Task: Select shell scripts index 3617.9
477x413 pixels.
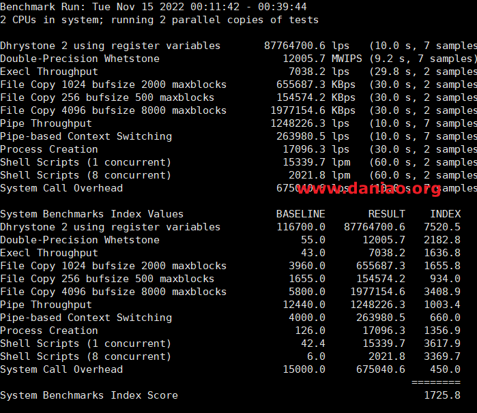Action: pos(442,343)
